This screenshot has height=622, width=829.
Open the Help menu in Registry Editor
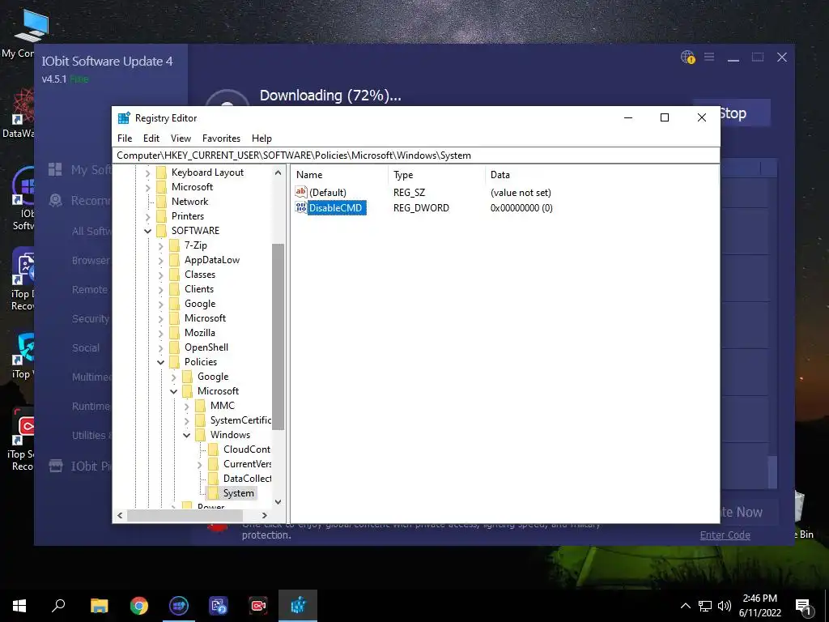pyautogui.click(x=261, y=138)
